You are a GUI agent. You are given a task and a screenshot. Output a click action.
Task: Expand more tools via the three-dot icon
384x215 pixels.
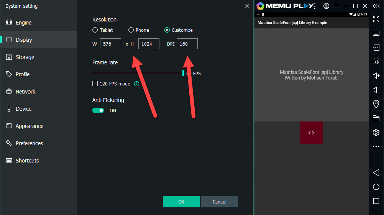(x=376, y=146)
